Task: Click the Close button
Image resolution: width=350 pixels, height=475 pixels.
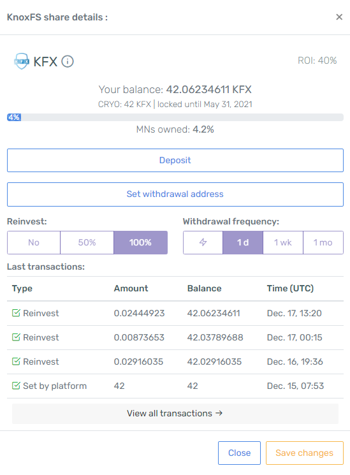Action: point(240,453)
